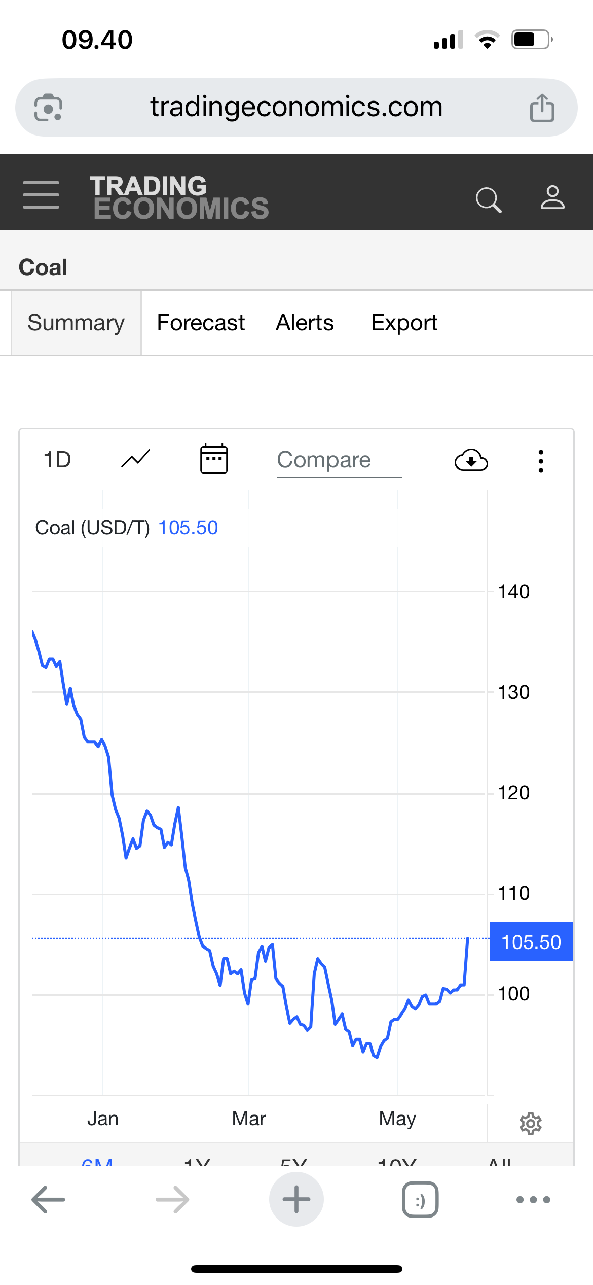Open the browser more options menu

tap(533, 1200)
